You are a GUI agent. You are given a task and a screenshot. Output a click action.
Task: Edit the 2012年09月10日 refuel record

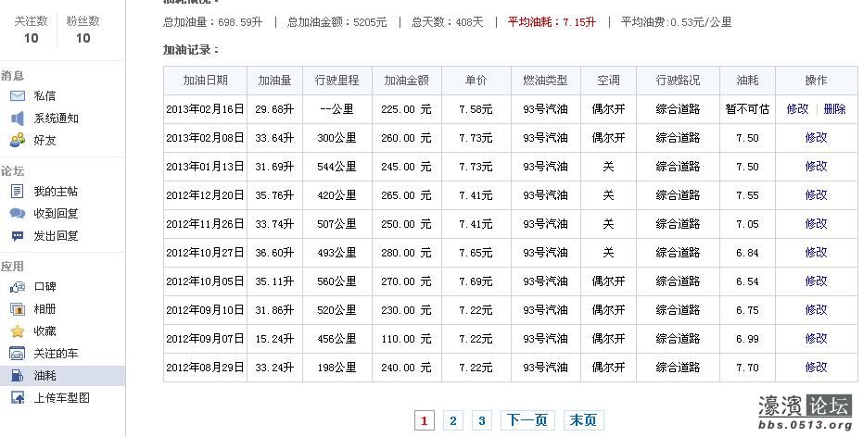[x=816, y=309]
